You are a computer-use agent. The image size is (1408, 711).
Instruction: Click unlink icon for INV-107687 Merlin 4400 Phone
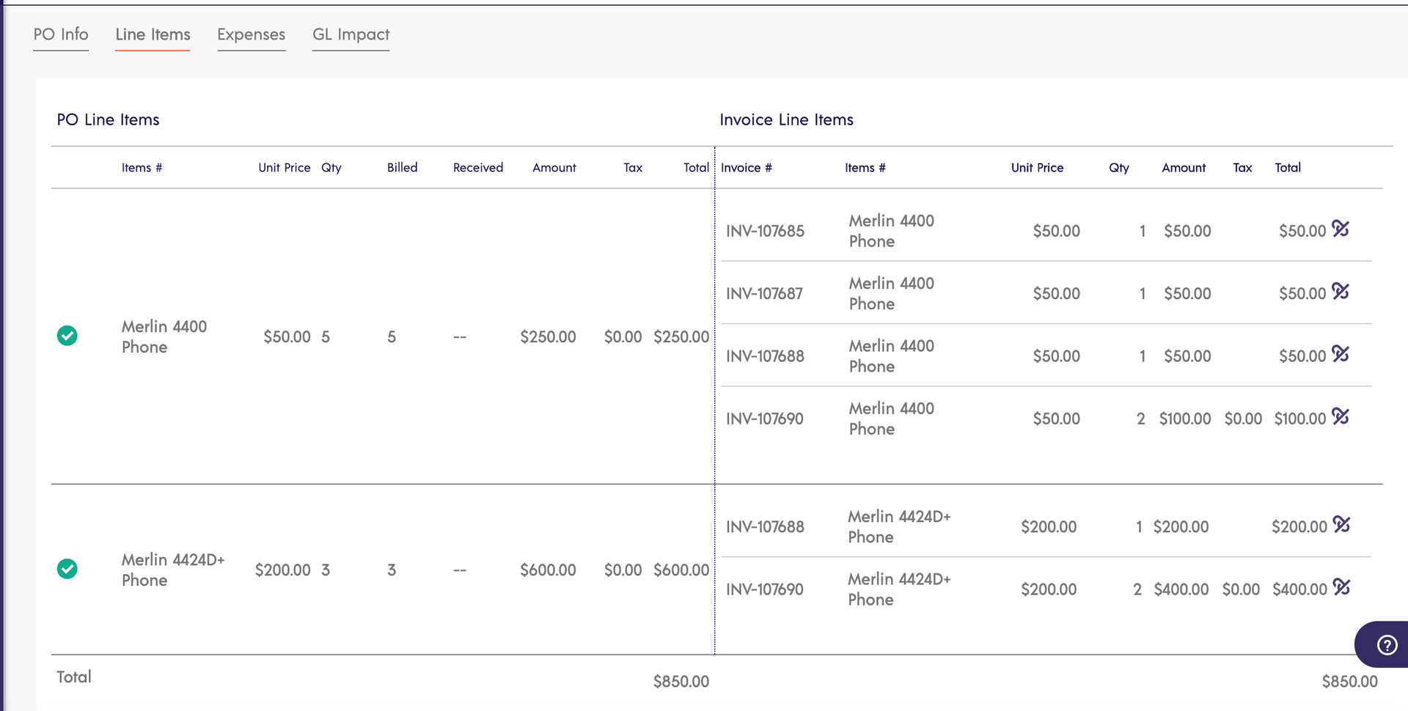click(1341, 291)
